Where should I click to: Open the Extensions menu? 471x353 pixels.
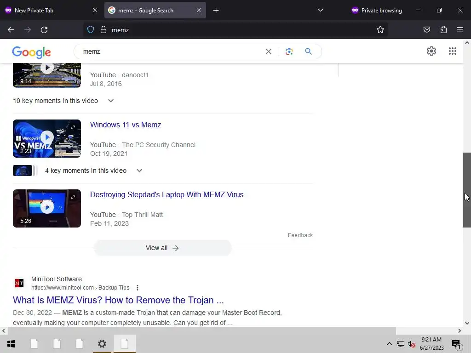(x=444, y=30)
